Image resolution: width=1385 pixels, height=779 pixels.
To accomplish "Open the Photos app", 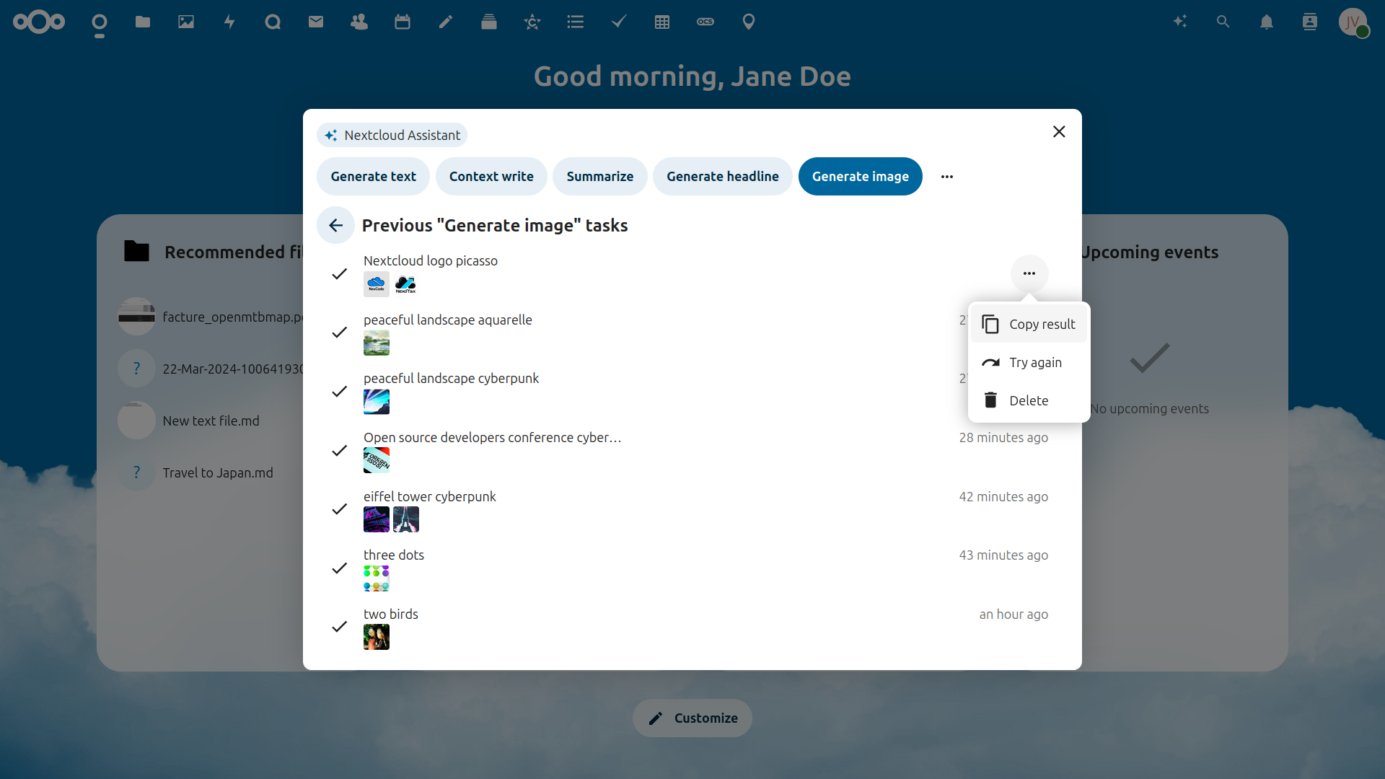I will pos(185,22).
